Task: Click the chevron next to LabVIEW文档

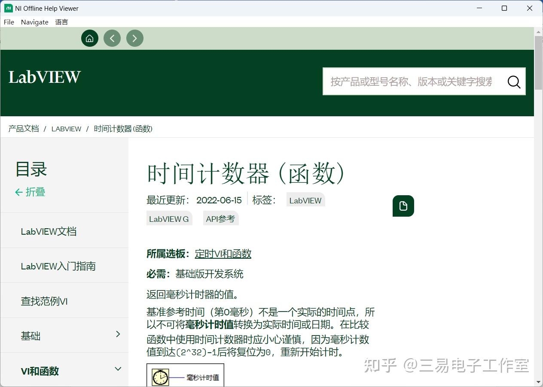Action: pyautogui.click(x=118, y=231)
